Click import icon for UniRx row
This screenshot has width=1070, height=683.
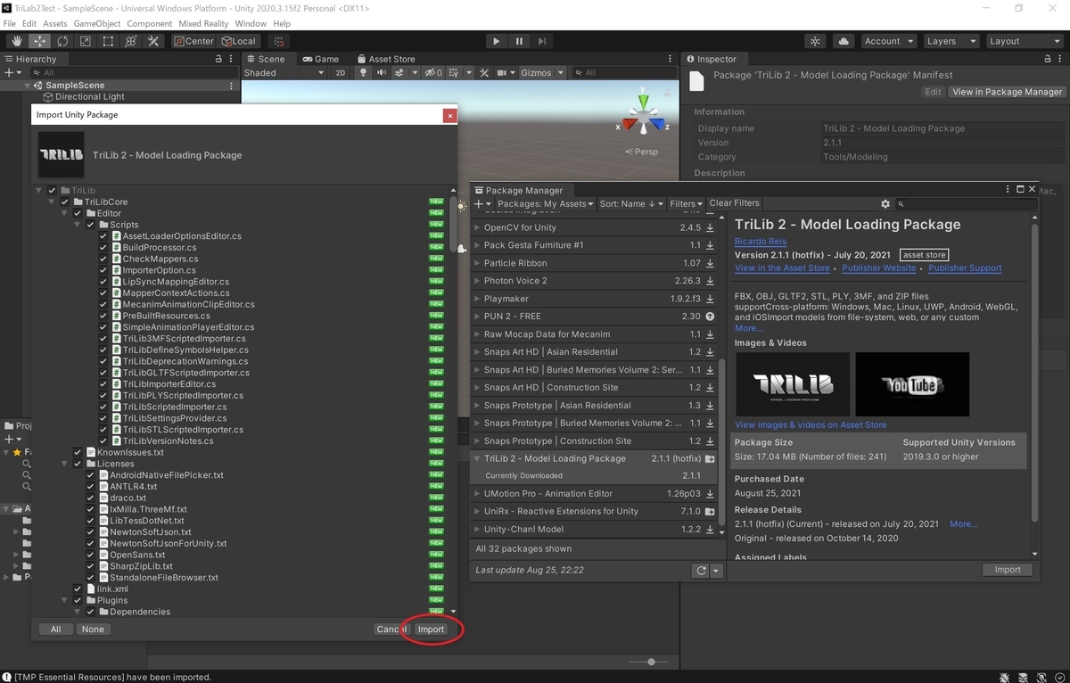coord(710,512)
